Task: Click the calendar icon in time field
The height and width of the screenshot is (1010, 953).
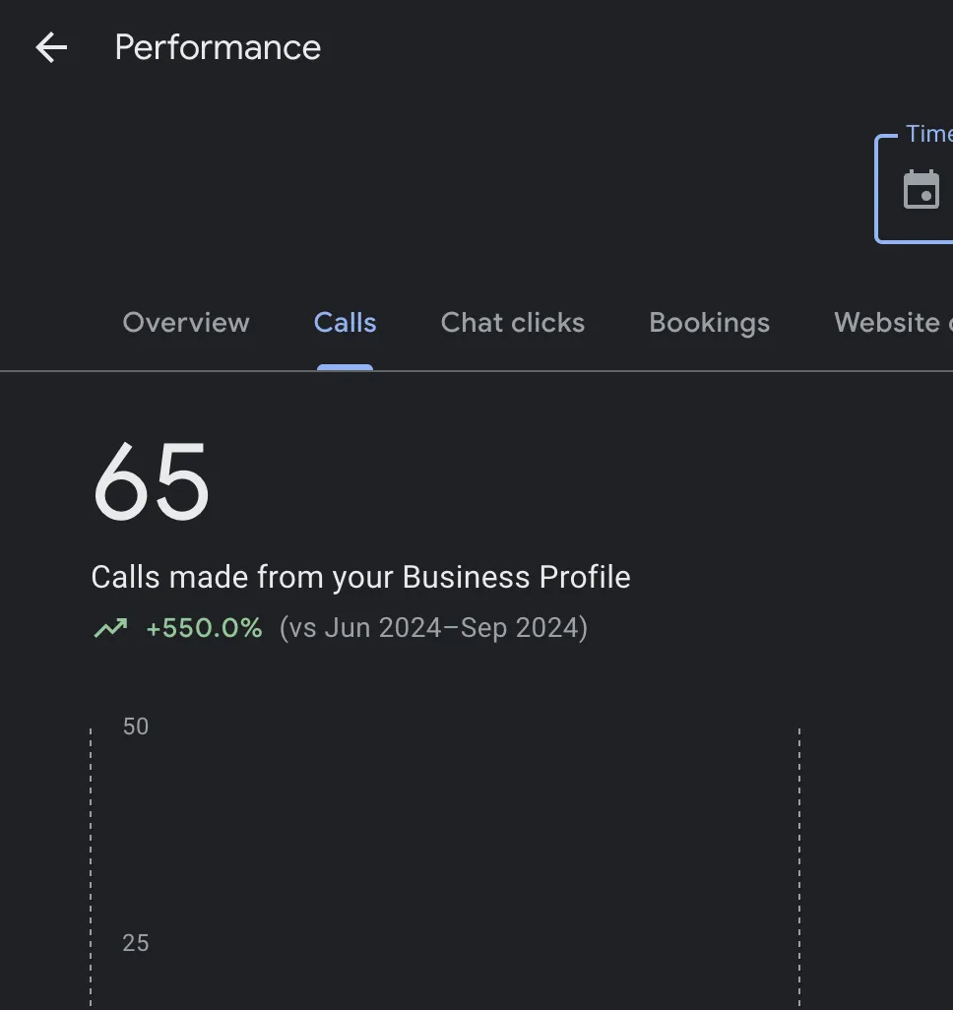Action: (921, 190)
